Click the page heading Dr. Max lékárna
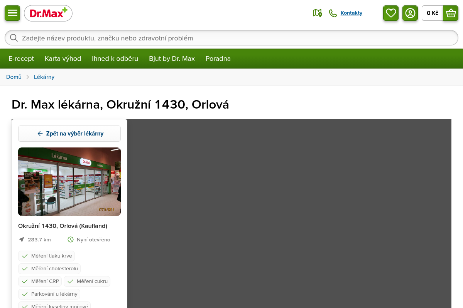The width and height of the screenshot is (463, 308). (120, 104)
